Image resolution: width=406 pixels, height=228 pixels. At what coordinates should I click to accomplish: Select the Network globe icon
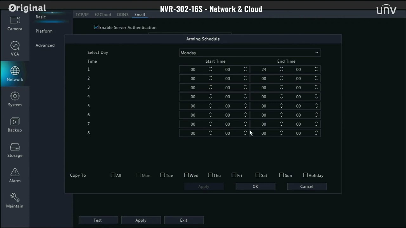click(x=15, y=71)
